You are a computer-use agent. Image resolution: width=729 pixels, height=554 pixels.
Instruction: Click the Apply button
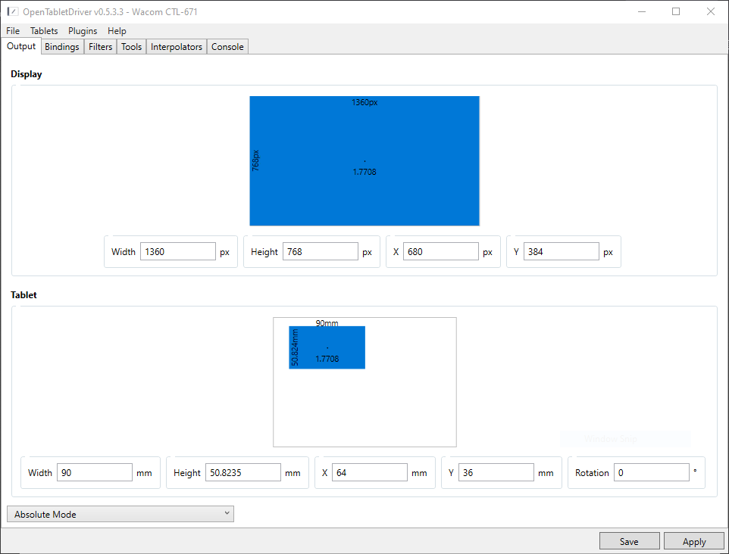[693, 541]
